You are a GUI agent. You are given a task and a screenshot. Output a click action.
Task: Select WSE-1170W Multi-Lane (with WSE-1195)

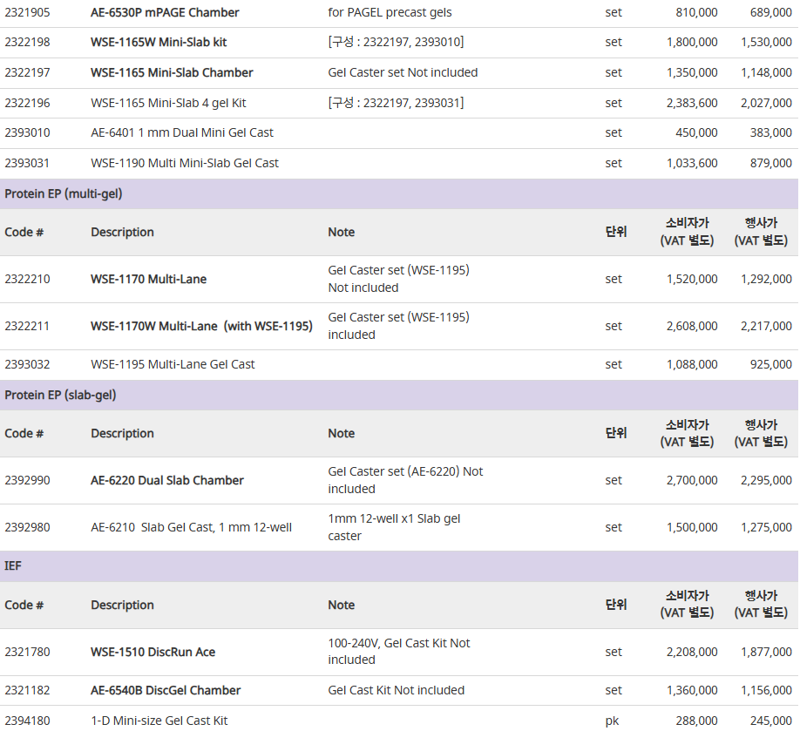201,326
